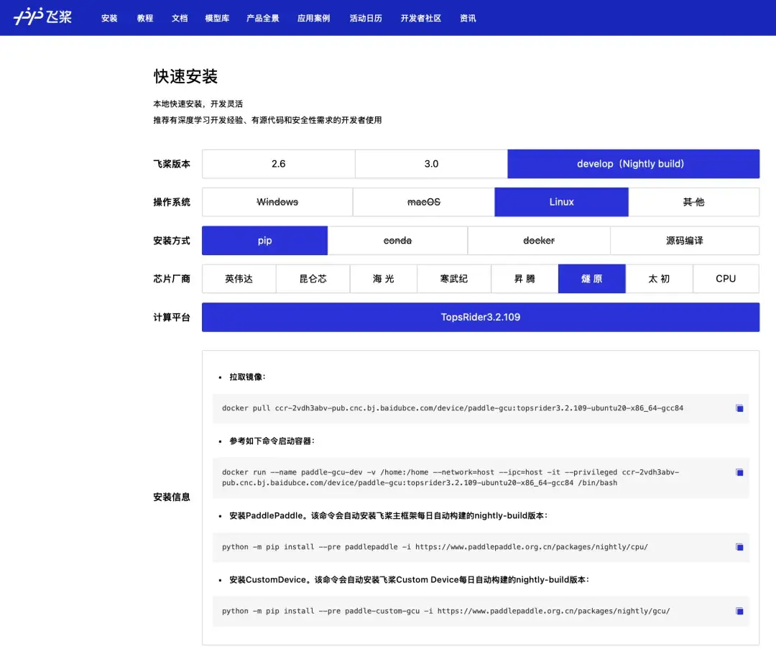
Task: Select docker installation method
Action: [539, 241]
